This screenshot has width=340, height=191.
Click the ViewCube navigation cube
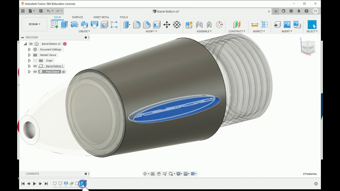coord(308,47)
